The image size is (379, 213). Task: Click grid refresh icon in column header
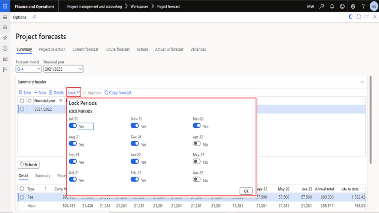pos(30,101)
